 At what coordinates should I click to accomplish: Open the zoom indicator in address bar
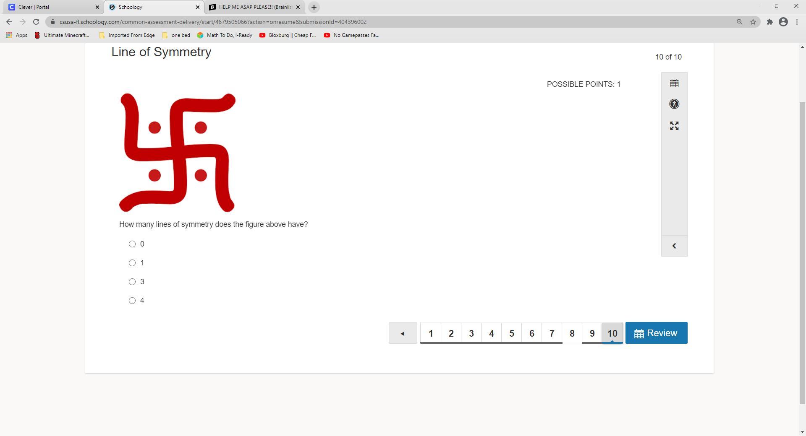(x=740, y=22)
